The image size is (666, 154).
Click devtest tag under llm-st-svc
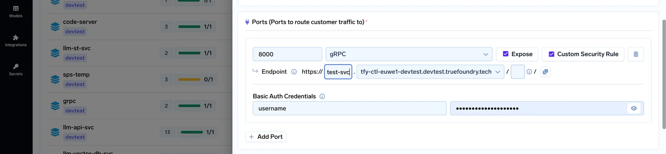coord(75,58)
